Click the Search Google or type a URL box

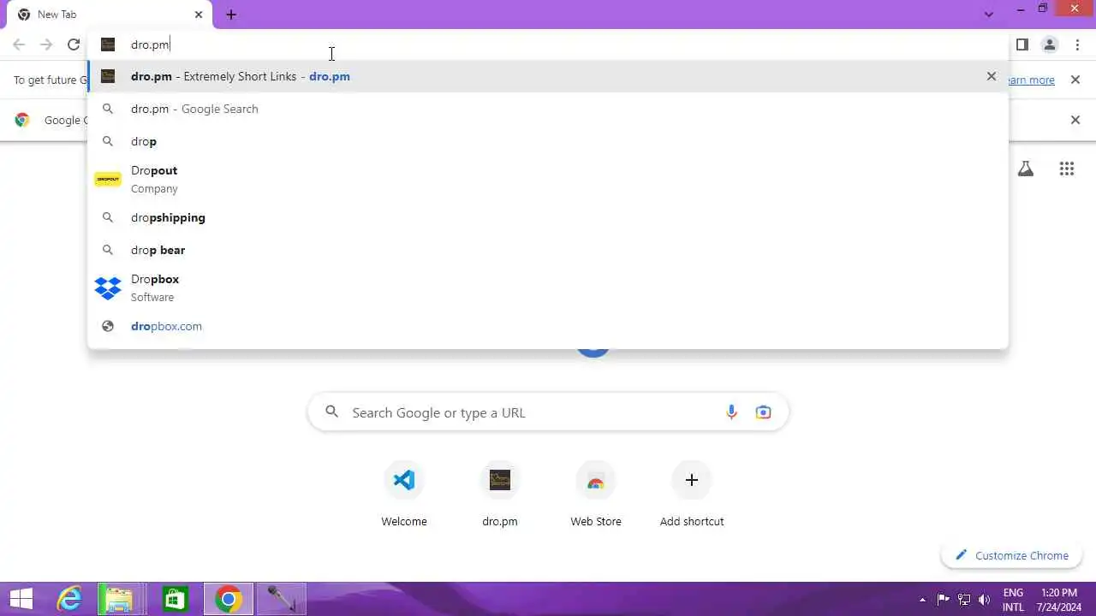coord(548,412)
